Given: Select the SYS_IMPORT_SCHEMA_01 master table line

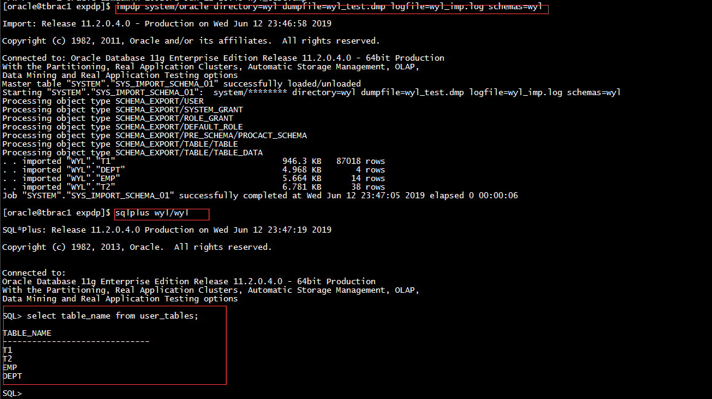Looking at the screenshot, I should click(178, 83).
